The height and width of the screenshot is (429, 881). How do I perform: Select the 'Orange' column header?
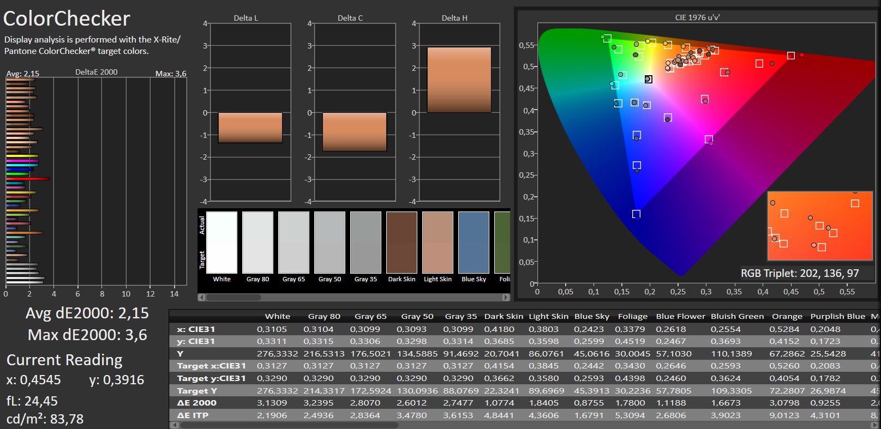pos(787,316)
